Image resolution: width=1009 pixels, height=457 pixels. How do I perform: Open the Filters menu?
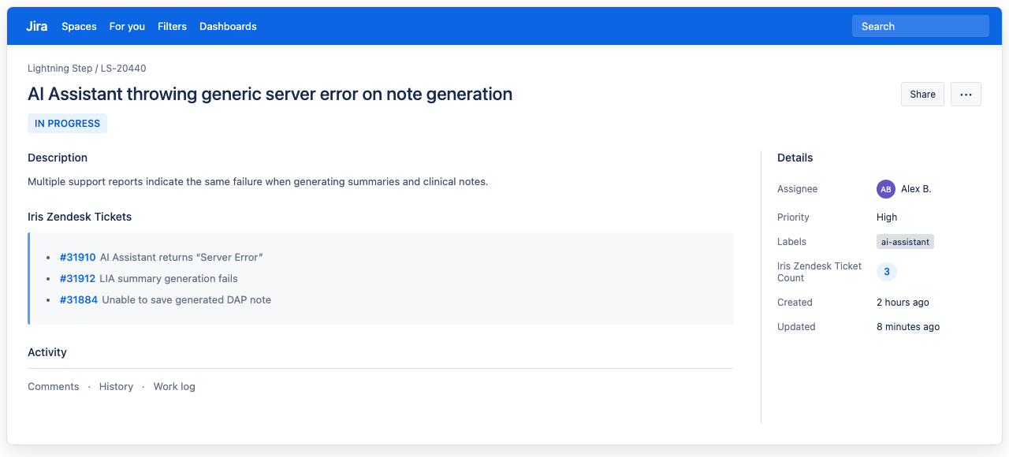(172, 26)
